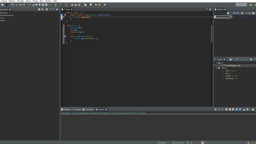Image resolution: width=256 pixels, height=144 pixels.
Task: Open the Refactor menu
Action: 12,1
